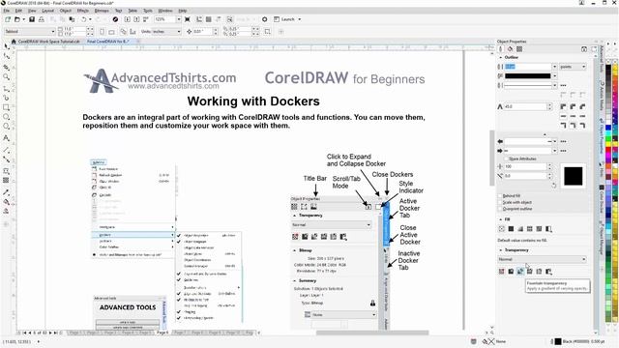Image resolution: width=619 pixels, height=348 pixels.
Task: Select the Fountain transparency icon
Action: [x=520, y=271]
